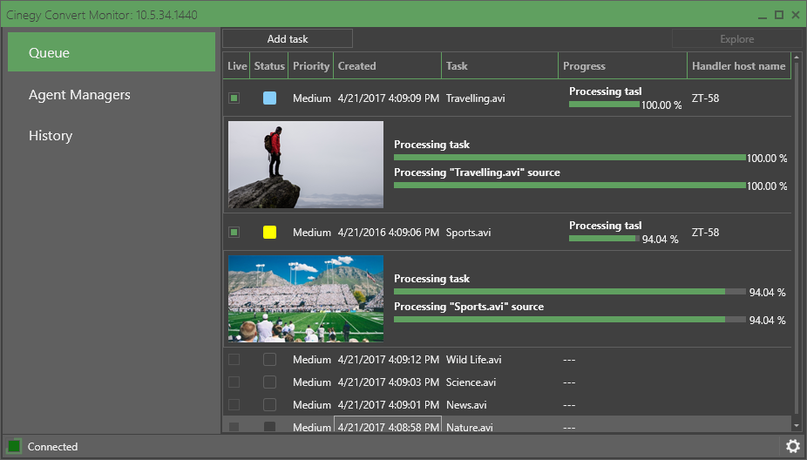Click the queue scrollbar up arrow
807x460 pixels.
click(797, 57)
